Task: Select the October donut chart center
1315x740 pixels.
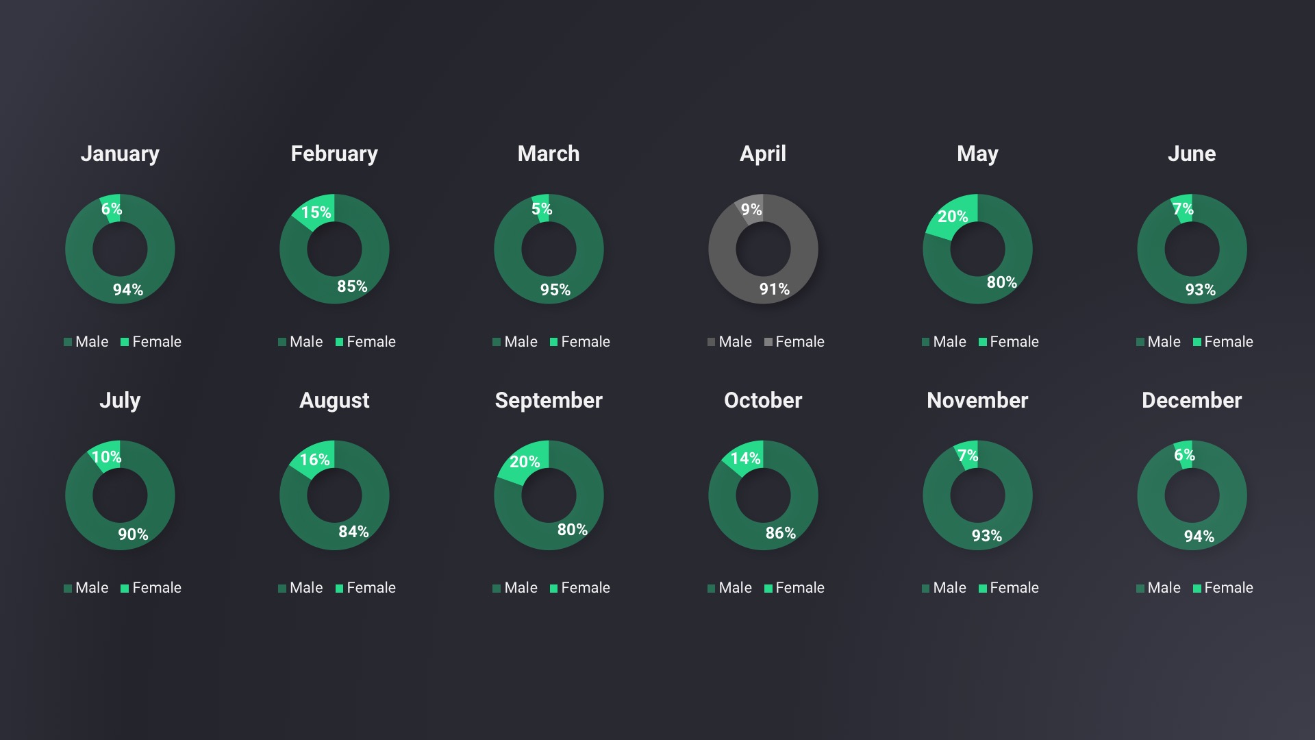Action: (x=763, y=495)
